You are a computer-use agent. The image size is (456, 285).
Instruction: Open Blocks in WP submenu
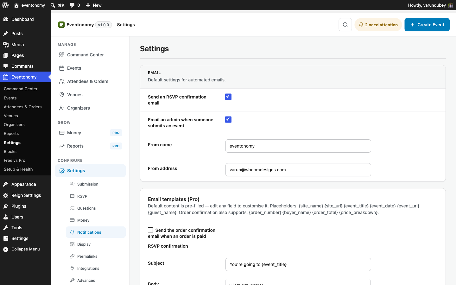click(x=10, y=151)
